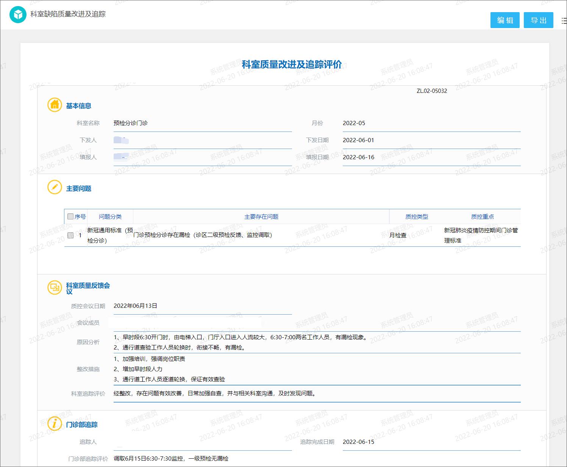Click the 导出 button
This screenshot has width=567, height=467.
click(x=538, y=20)
